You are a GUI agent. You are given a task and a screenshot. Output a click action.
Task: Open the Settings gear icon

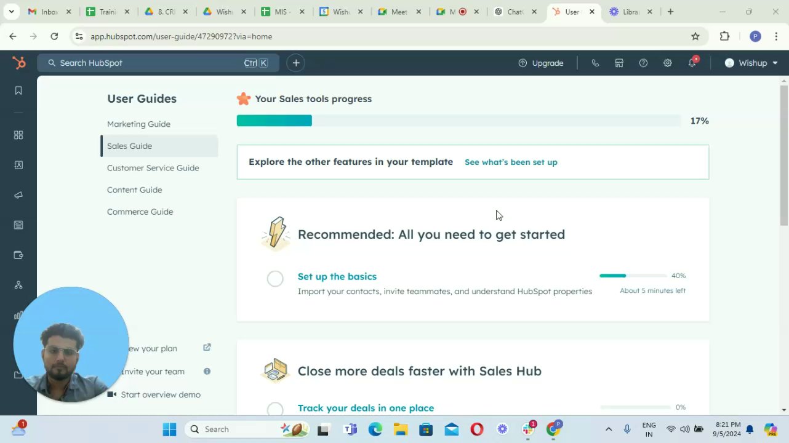[667, 63]
